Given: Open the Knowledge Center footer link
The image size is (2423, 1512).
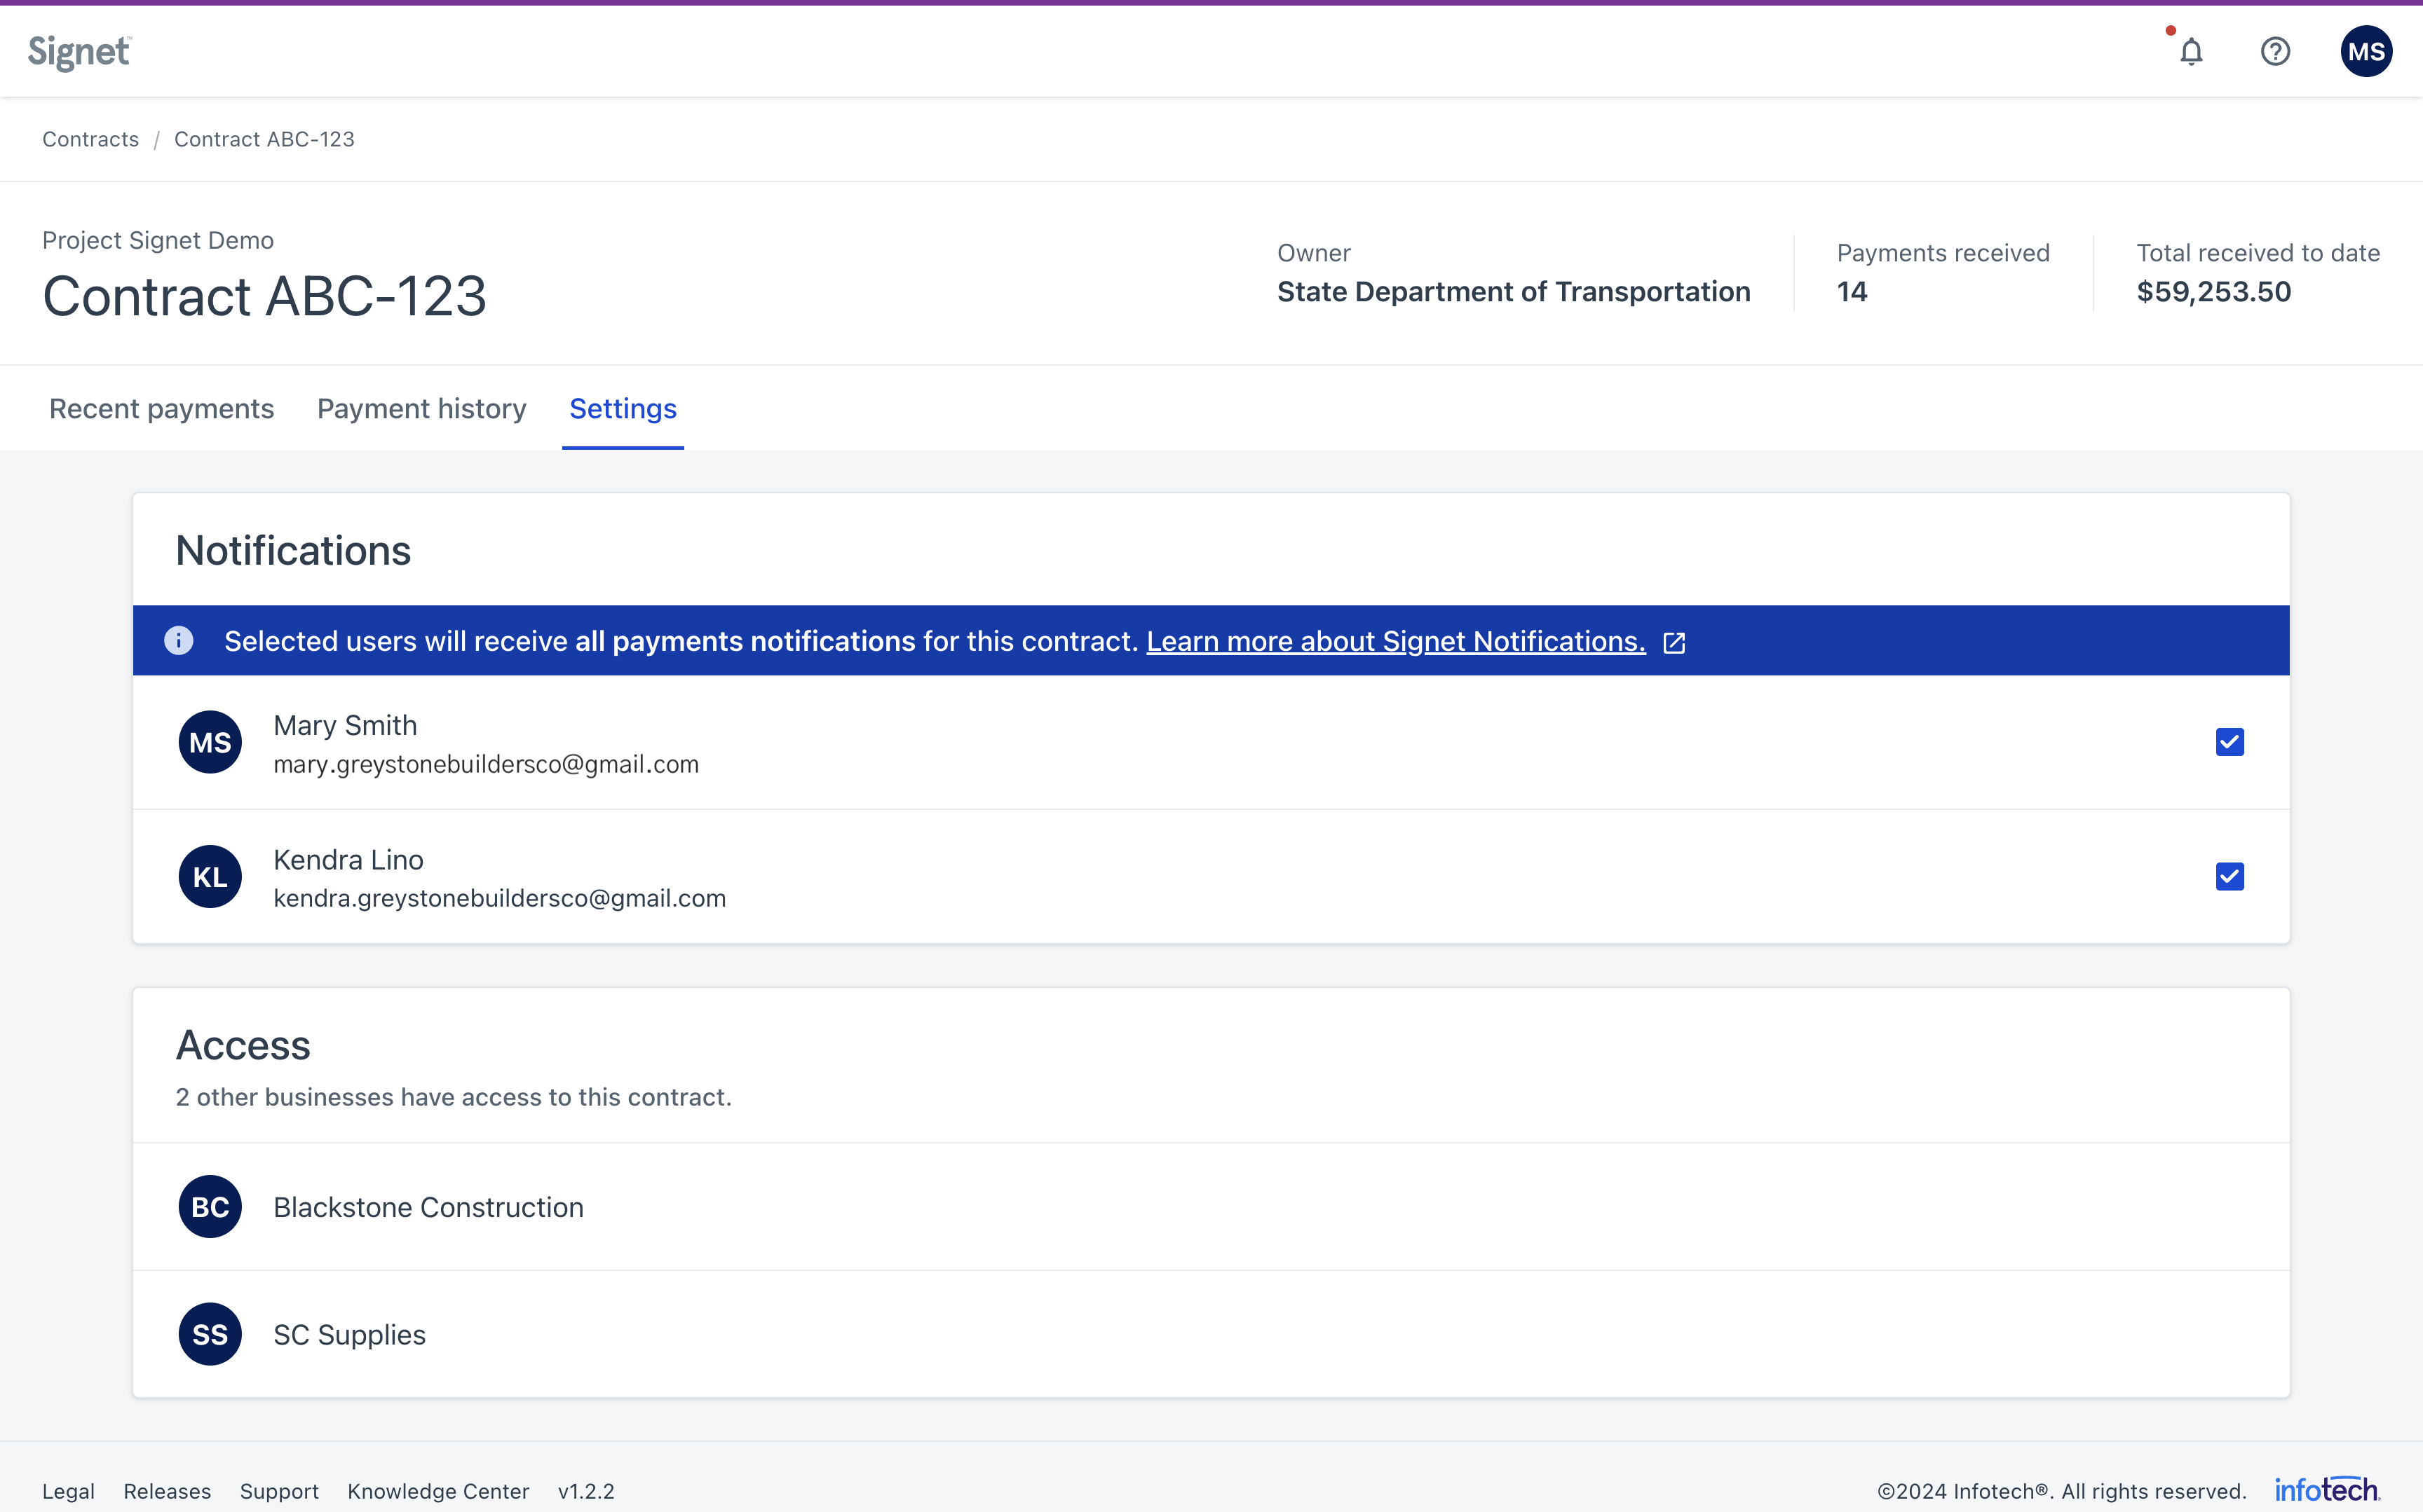Looking at the screenshot, I should (438, 1491).
